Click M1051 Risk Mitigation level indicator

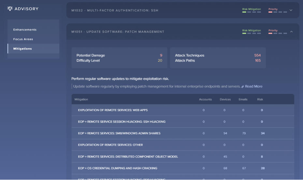tap(252, 34)
